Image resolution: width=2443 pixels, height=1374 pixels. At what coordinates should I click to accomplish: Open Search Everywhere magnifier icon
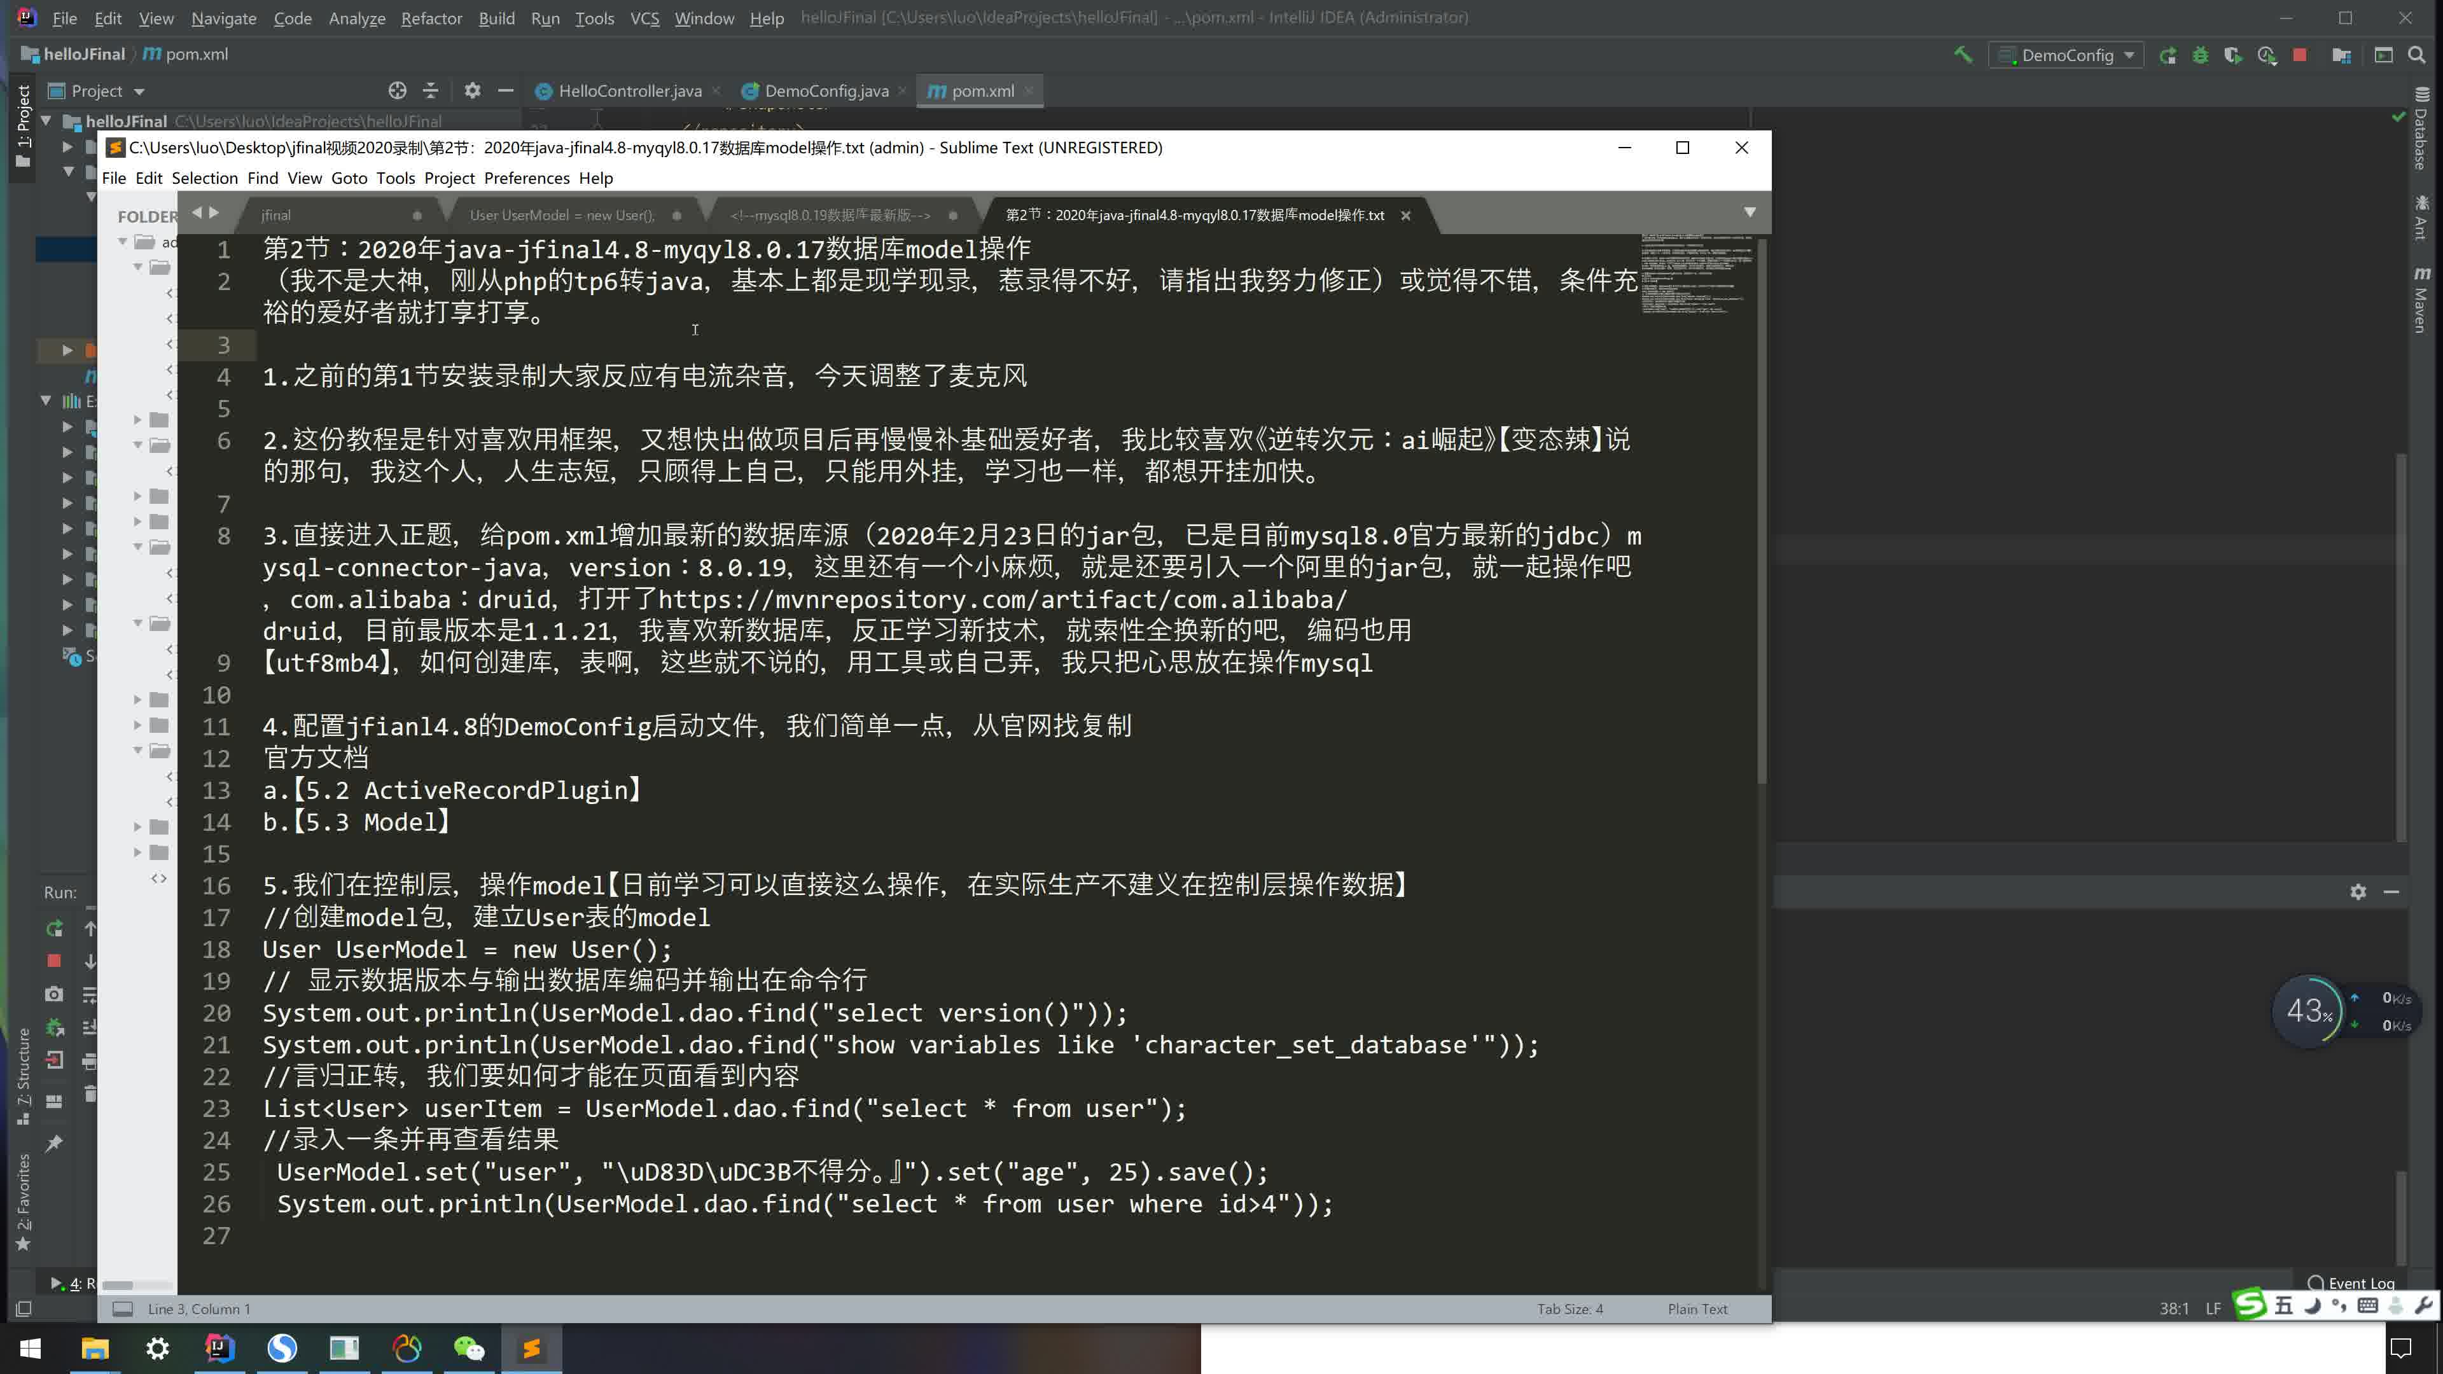(x=2416, y=55)
